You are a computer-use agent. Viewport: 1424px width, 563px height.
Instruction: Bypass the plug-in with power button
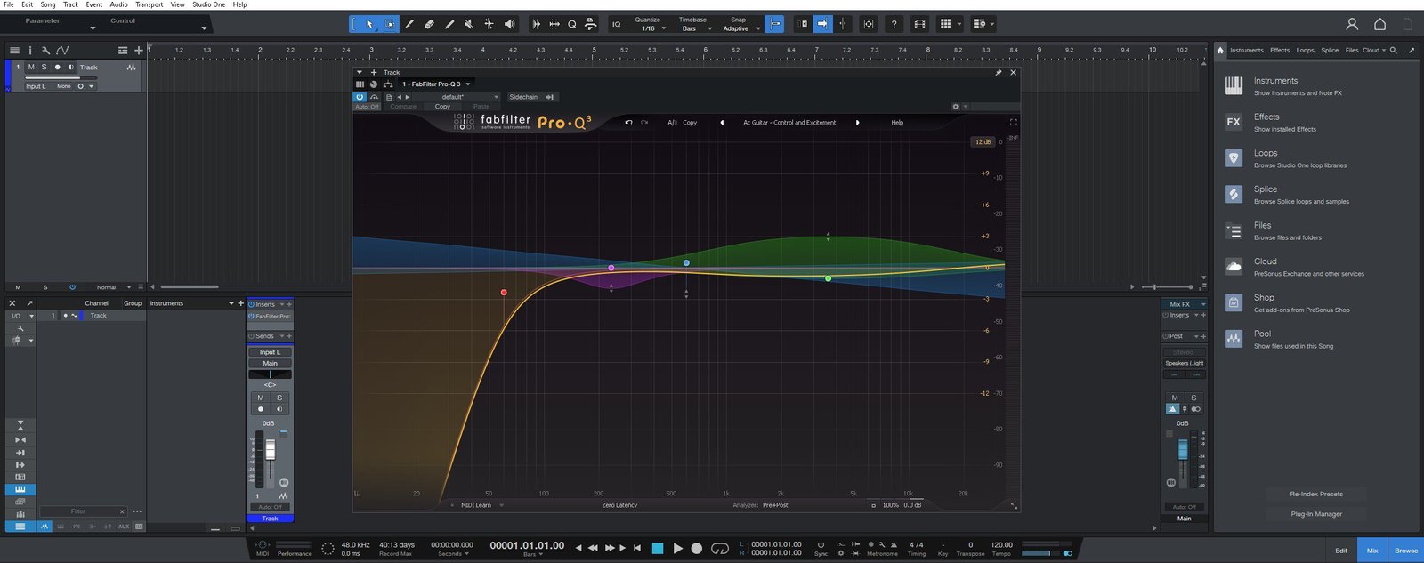point(360,97)
